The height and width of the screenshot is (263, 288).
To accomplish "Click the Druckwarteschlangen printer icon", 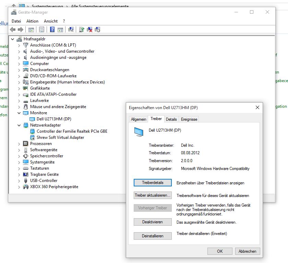I will coord(25,70).
